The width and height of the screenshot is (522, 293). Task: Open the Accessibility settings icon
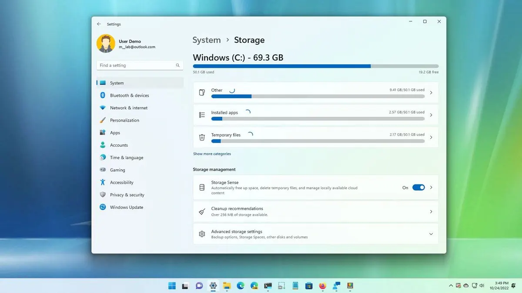[x=103, y=182]
